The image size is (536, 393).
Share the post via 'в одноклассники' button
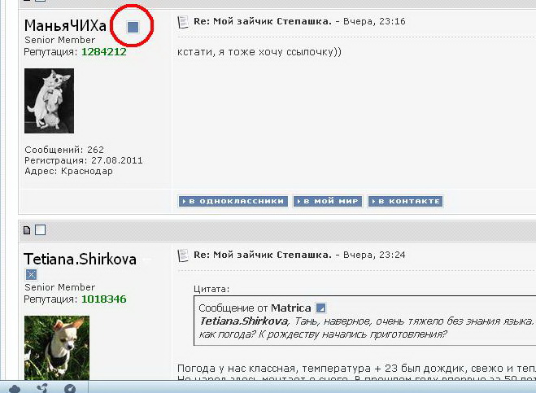[x=233, y=201]
